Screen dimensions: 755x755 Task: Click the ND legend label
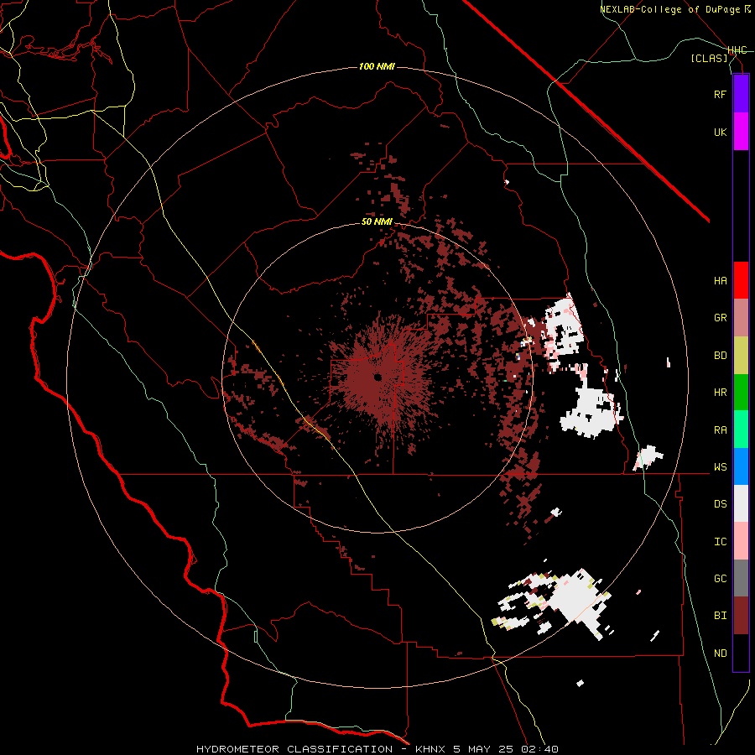[x=720, y=653]
